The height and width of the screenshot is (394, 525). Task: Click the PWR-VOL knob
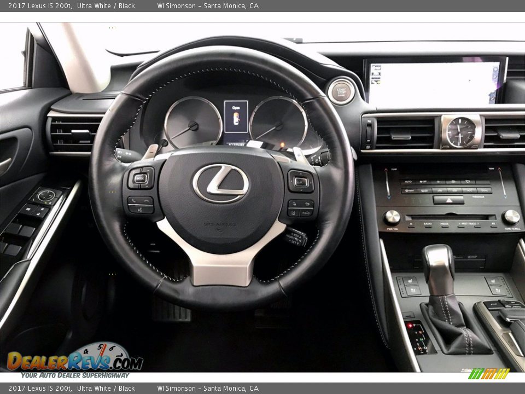[x=392, y=217]
